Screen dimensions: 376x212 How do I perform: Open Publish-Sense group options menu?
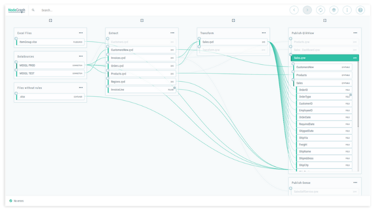click(355, 182)
